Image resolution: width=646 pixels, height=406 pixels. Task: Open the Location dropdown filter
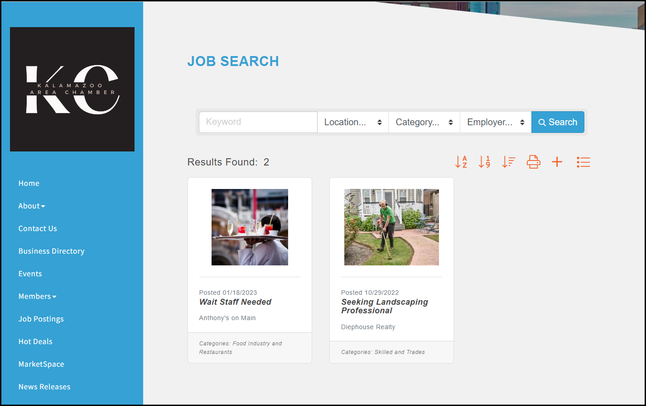[x=353, y=122]
